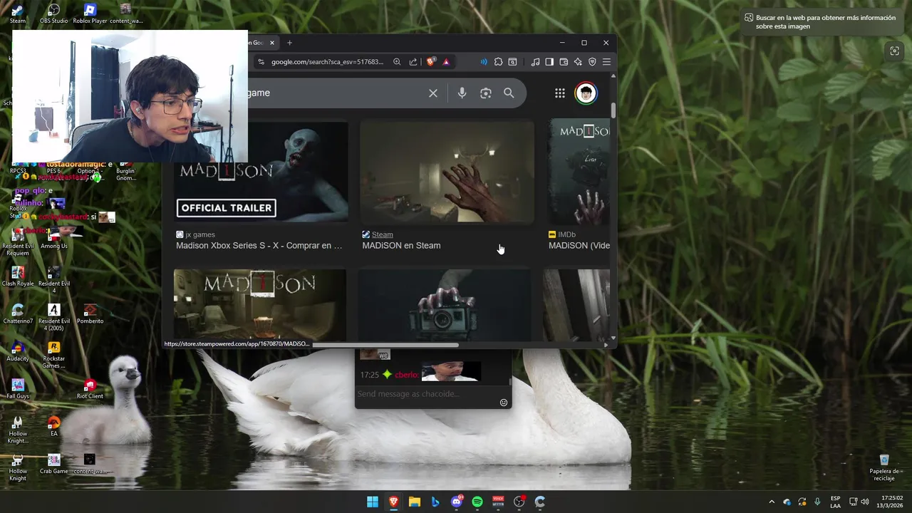Open Leo AI sparkle icon

pos(578,62)
